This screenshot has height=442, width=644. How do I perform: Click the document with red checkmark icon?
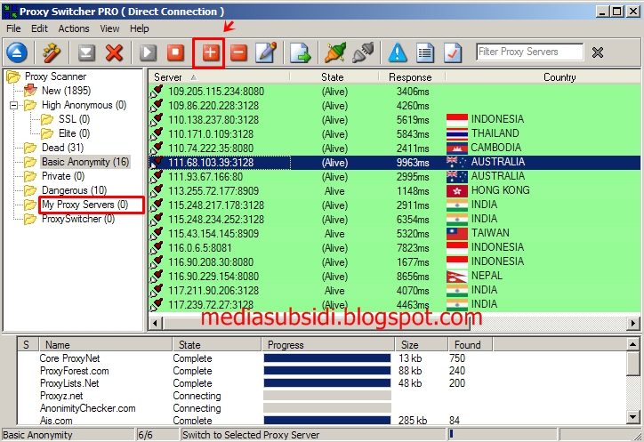[453, 52]
